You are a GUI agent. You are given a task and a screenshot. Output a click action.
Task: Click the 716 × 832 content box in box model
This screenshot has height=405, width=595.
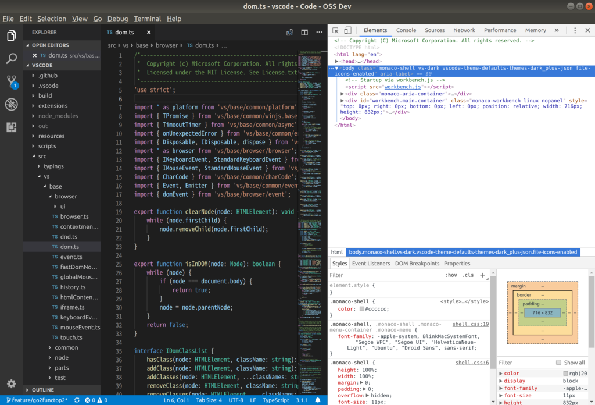(x=542, y=312)
